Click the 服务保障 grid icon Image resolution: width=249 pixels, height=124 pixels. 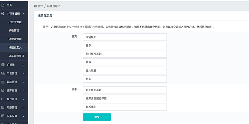click(3, 116)
